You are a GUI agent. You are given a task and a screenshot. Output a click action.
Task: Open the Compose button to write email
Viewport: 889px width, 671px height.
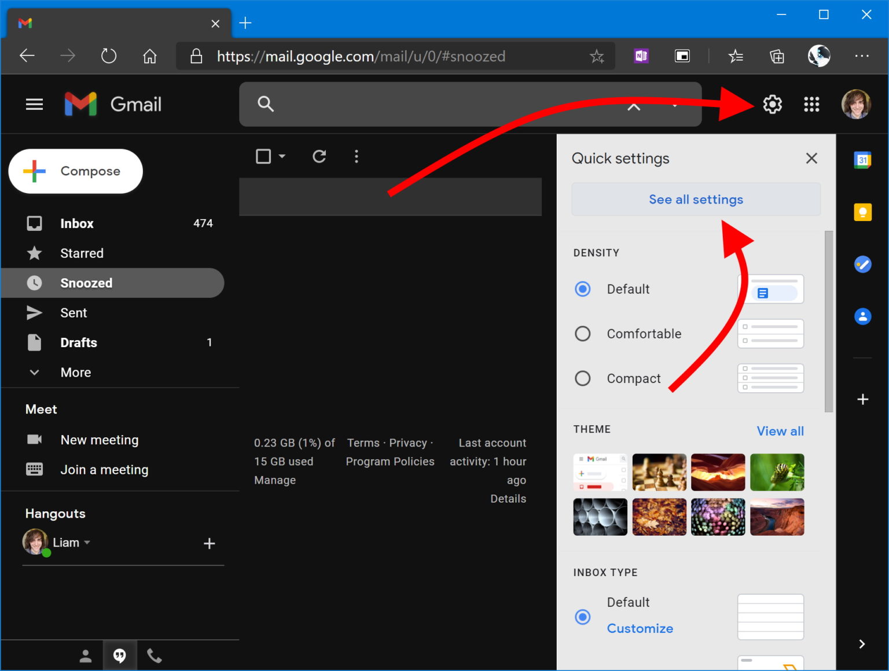tap(75, 171)
